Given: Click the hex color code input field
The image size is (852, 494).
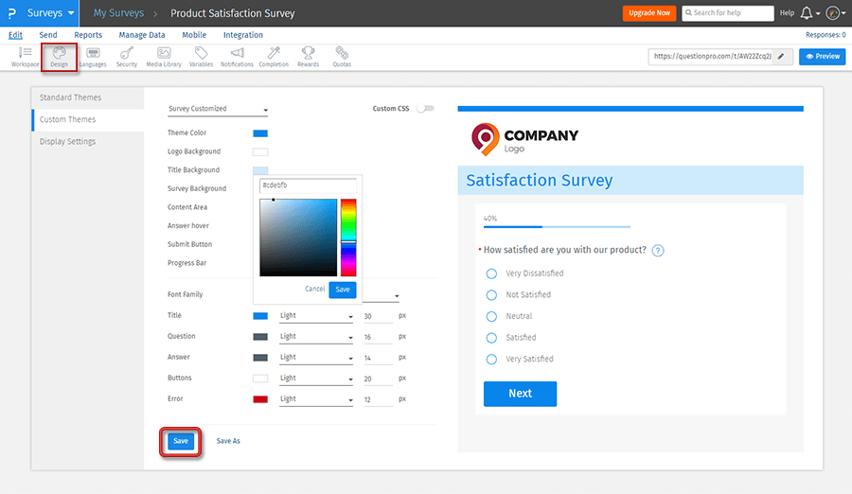Looking at the screenshot, I should pyautogui.click(x=308, y=185).
